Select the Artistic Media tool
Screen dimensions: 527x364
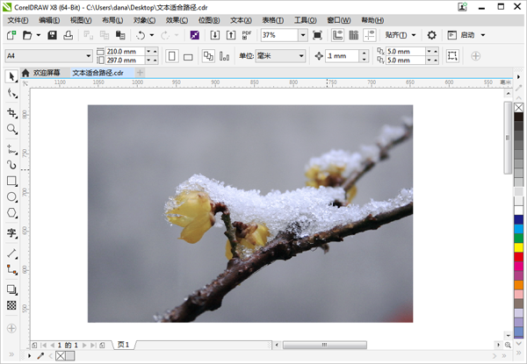coord(12,165)
